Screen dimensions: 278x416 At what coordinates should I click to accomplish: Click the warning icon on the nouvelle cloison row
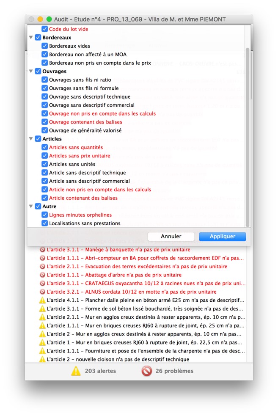click(42, 359)
